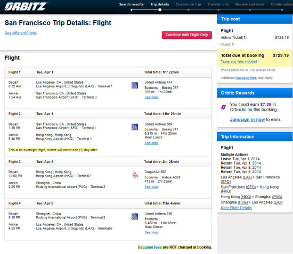
Task: Open Taxes and fees included link
Action: click(239, 61)
